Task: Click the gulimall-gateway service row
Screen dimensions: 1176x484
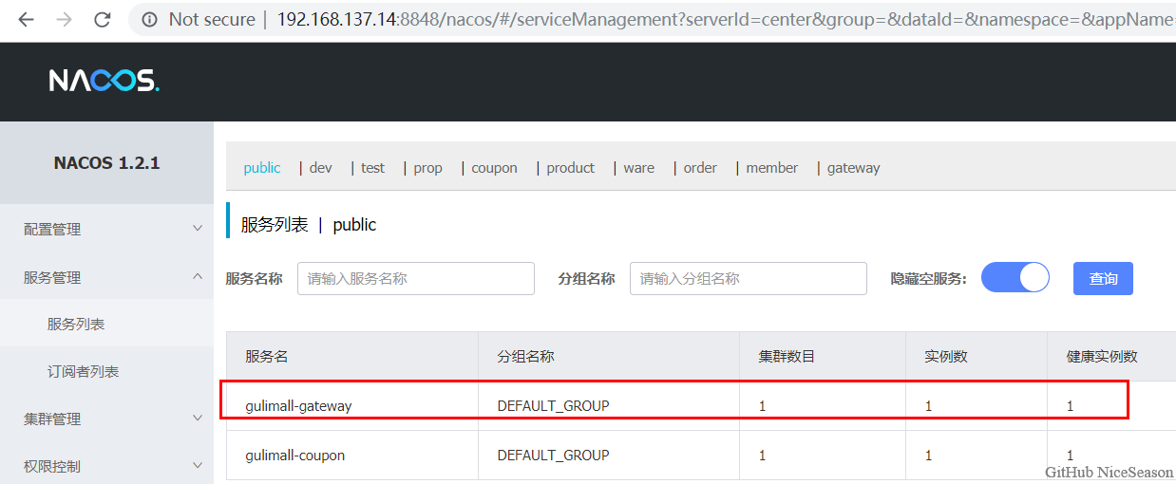Action: (x=298, y=406)
